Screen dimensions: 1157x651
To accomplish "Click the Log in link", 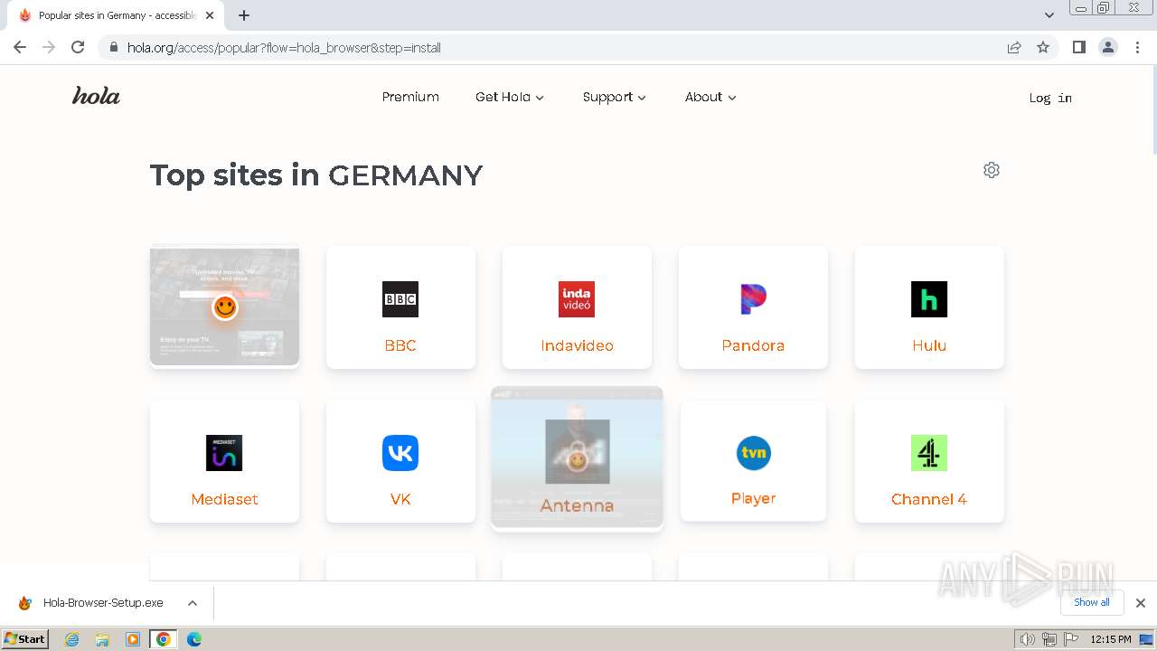I will [x=1050, y=98].
